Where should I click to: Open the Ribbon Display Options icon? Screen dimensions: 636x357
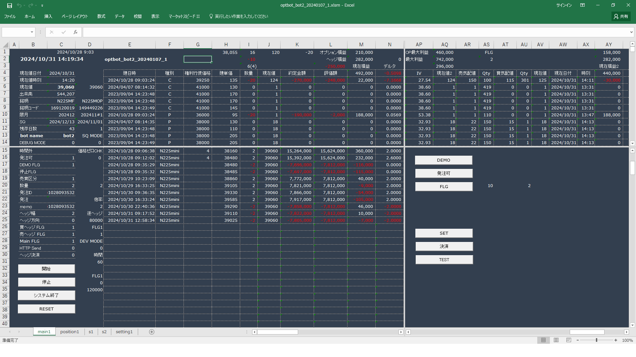(582, 5)
